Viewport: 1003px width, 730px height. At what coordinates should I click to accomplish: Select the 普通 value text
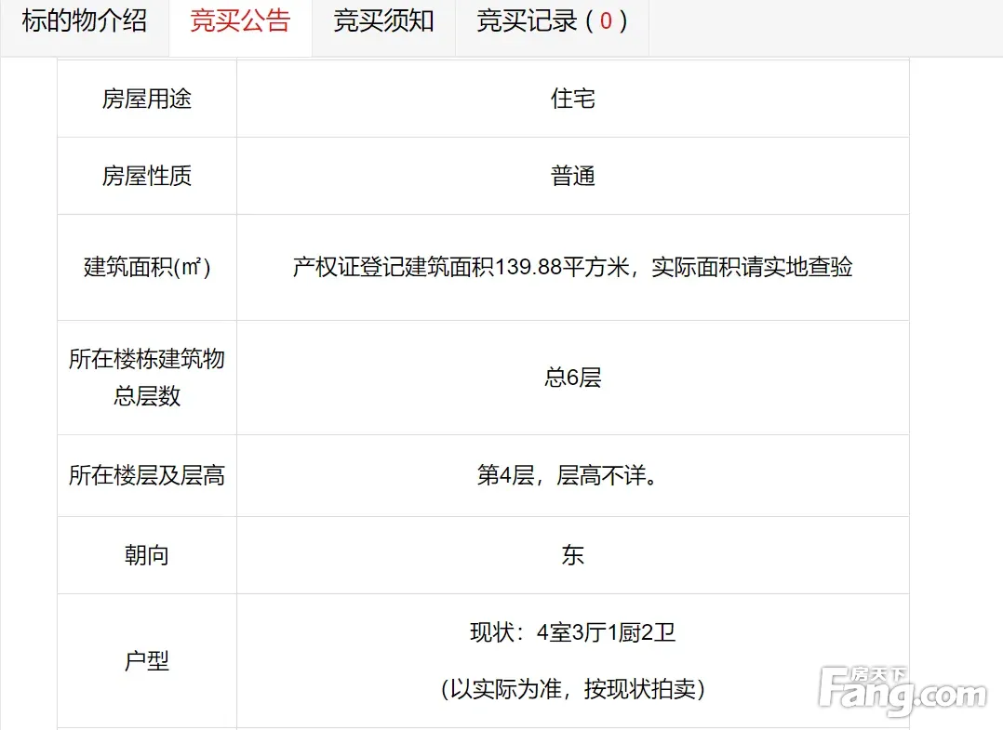coord(572,177)
